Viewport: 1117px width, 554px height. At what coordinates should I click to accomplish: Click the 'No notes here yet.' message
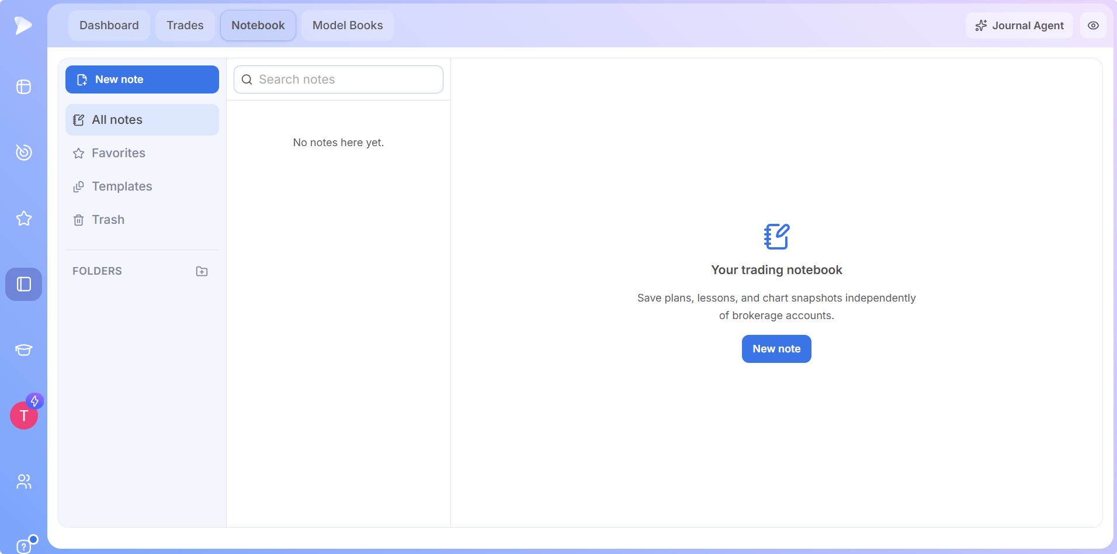coord(338,143)
